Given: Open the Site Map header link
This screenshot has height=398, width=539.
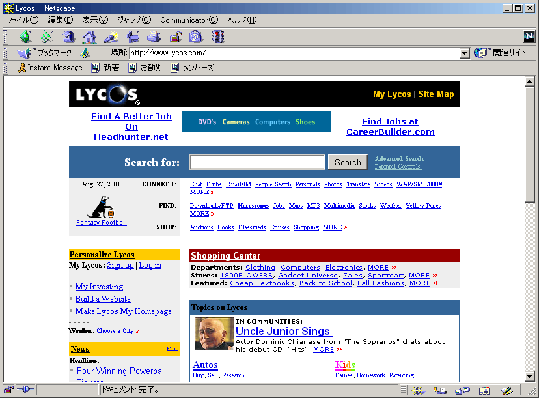Looking at the screenshot, I should click(436, 94).
